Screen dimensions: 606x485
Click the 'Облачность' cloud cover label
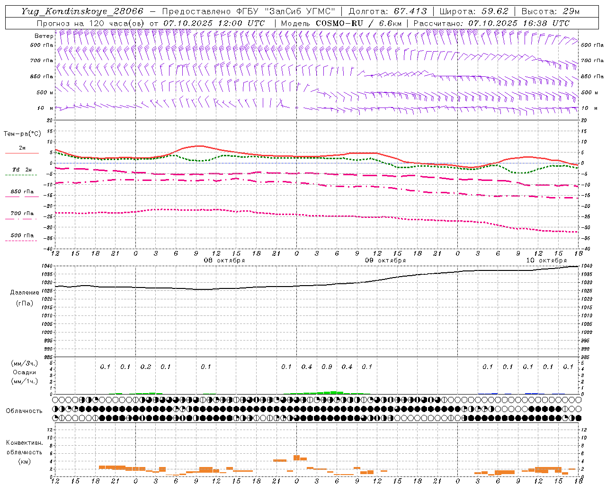tap(24, 411)
